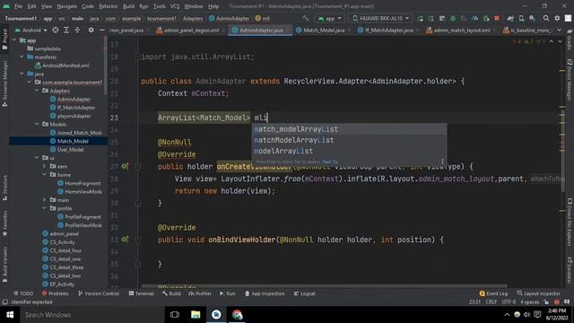Image resolution: width=574 pixels, height=323 pixels.
Task: Expand the main package under ui
Action: coord(45,200)
